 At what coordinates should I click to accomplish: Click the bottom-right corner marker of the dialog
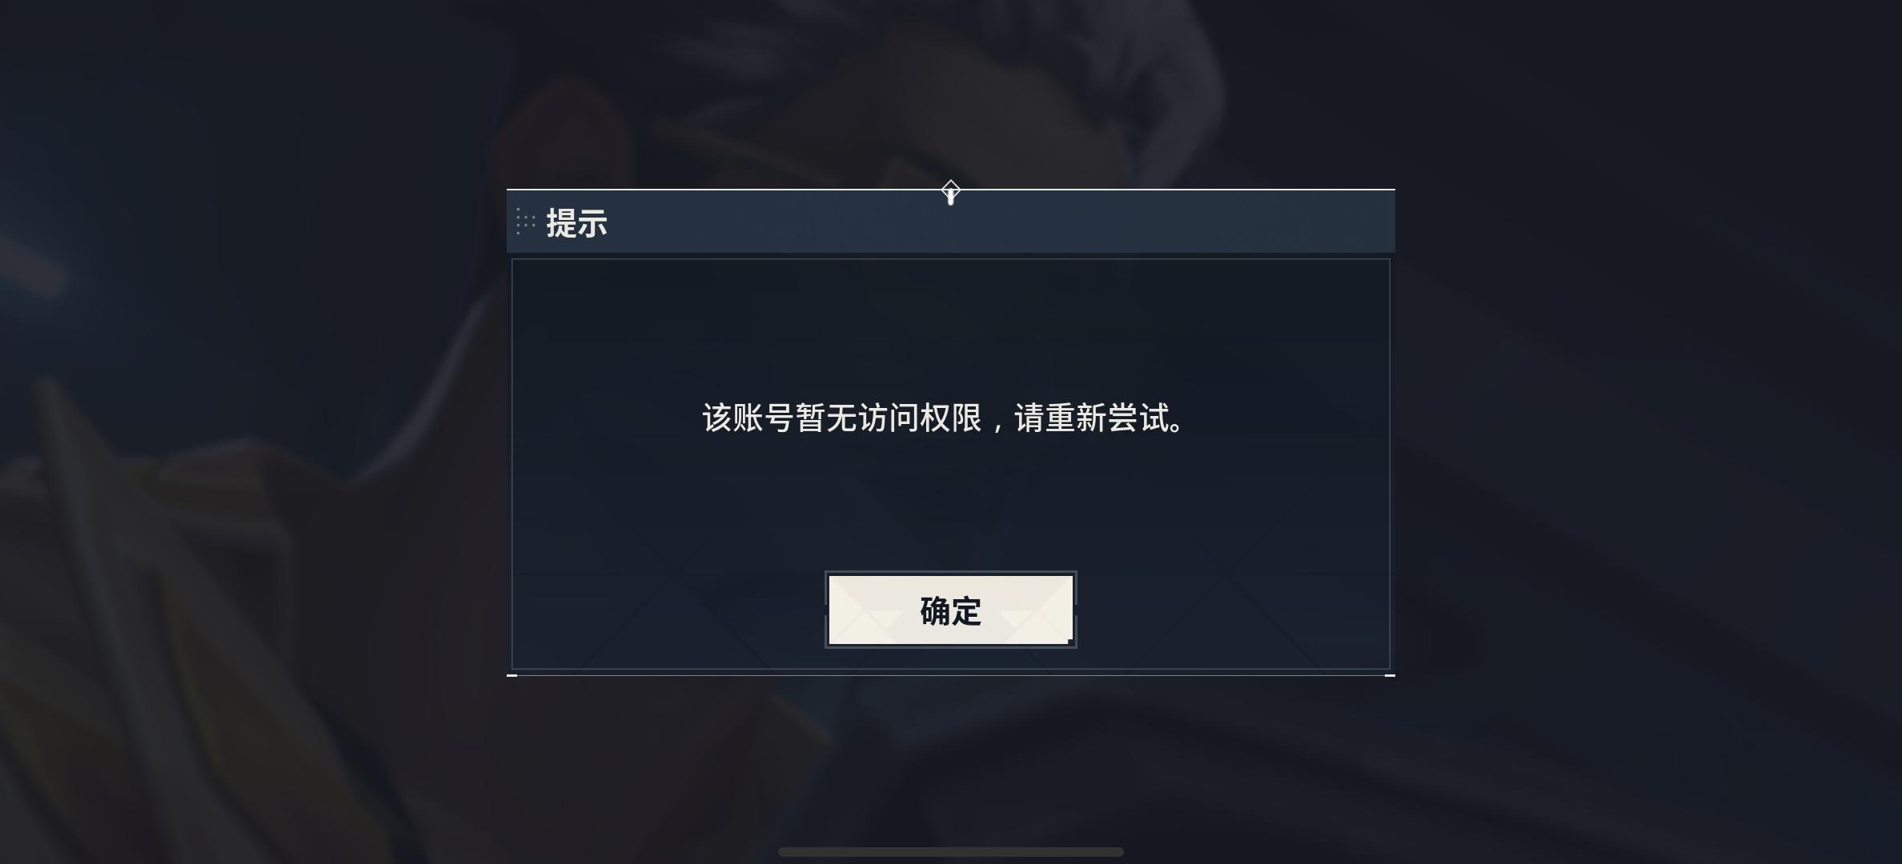point(1390,675)
